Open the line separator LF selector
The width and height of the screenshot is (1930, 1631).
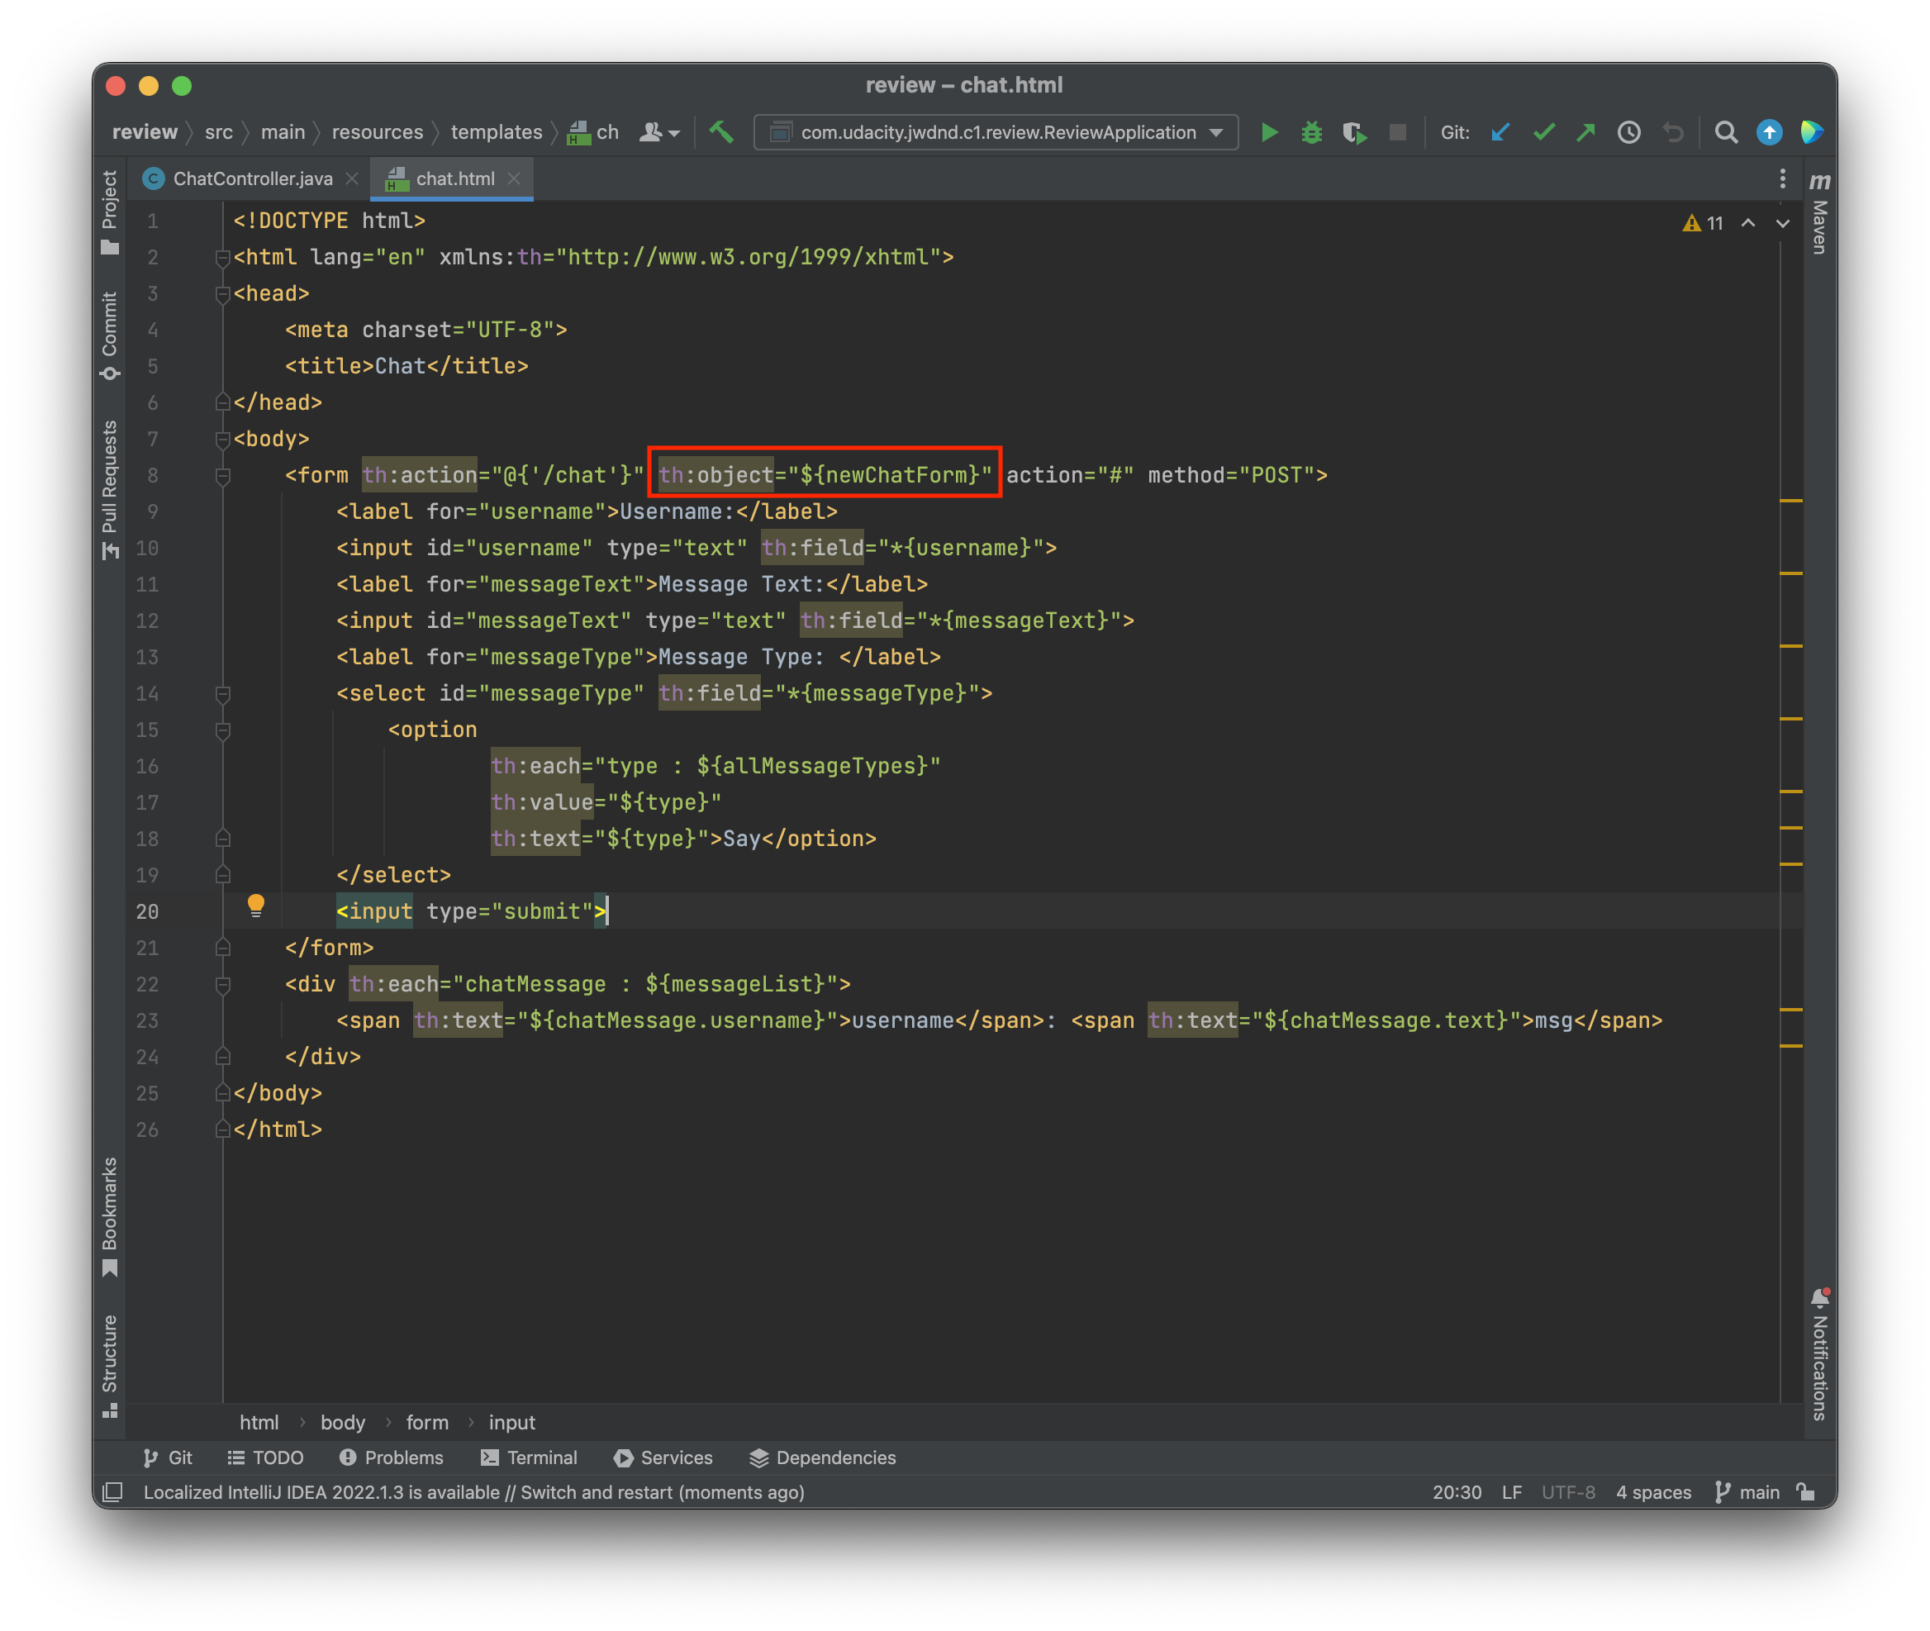(1512, 1492)
